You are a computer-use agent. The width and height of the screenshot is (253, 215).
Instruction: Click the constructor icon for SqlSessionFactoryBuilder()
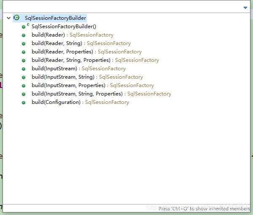[x=25, y=26]
